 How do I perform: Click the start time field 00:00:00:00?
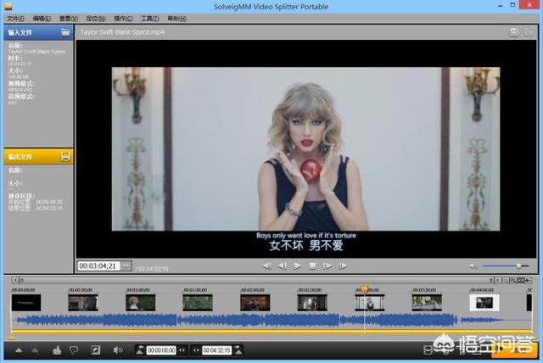click(x=161, y=349)
